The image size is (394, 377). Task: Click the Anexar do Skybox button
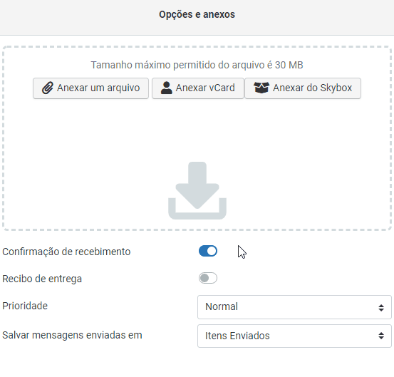coord(303,88)
